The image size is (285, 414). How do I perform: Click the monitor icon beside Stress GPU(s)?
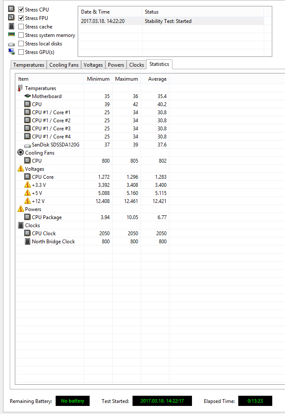[11, 51]
